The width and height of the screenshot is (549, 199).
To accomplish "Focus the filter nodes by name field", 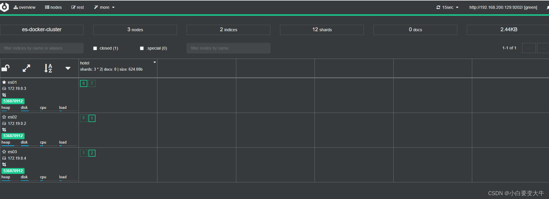I will point(228,48).
